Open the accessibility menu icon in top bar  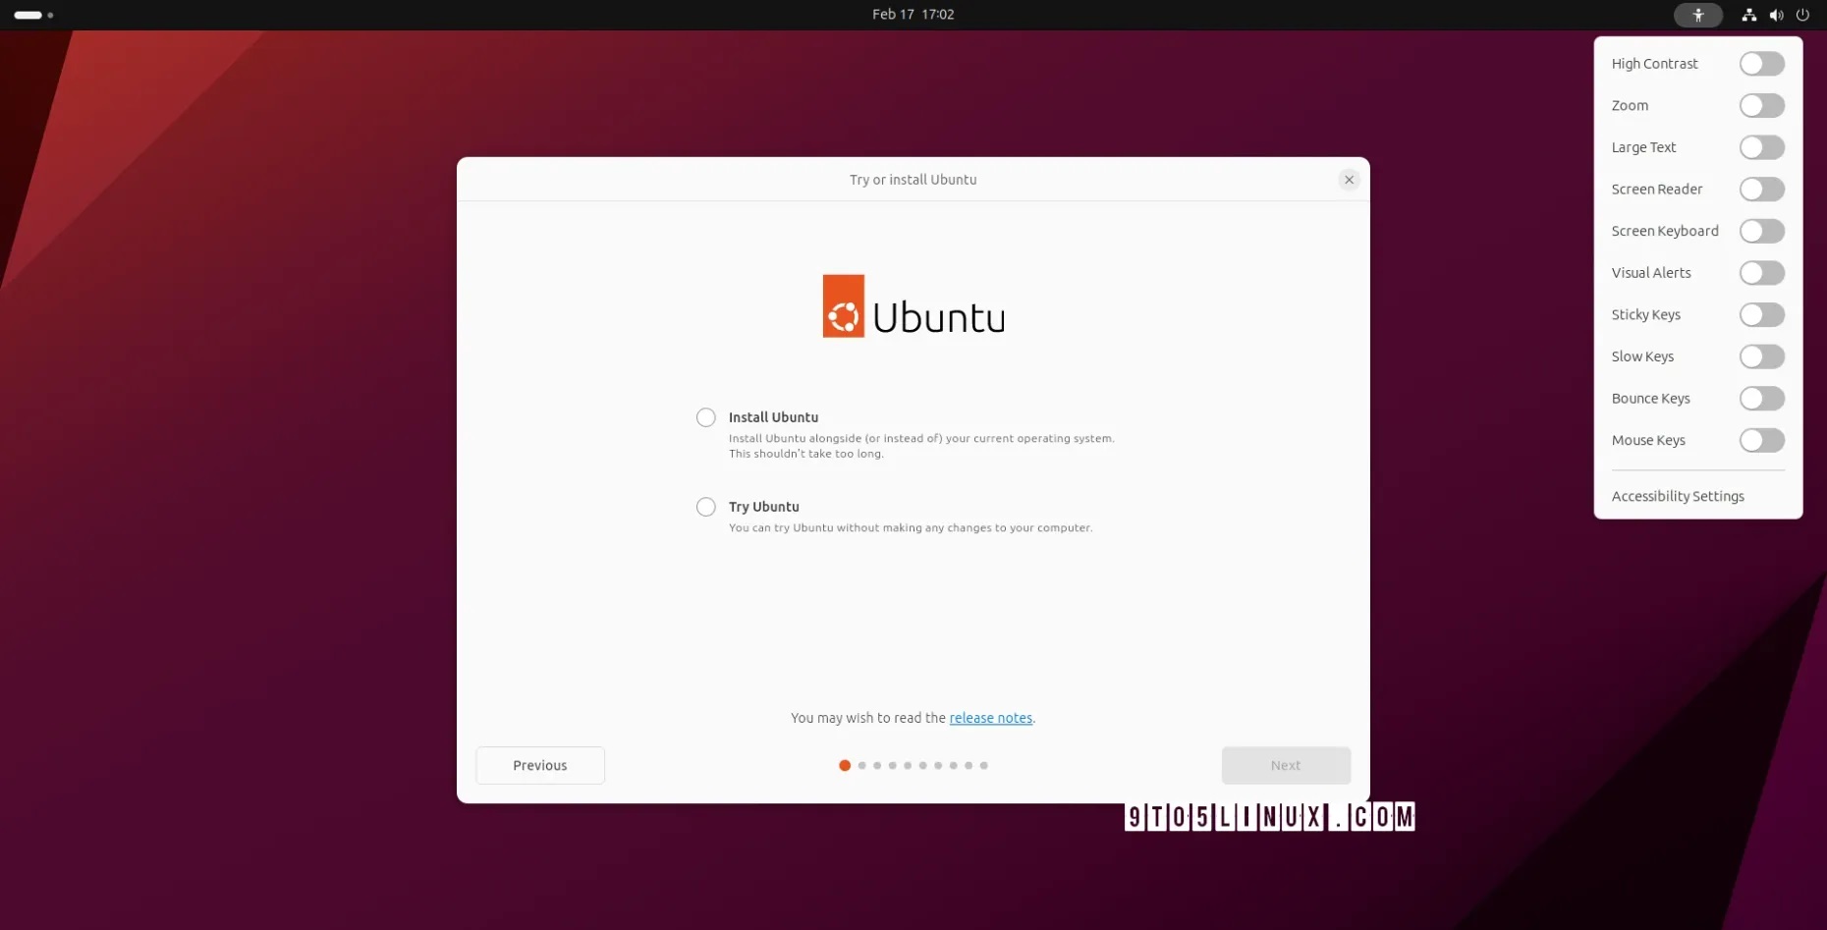[x=1697, y=15]
